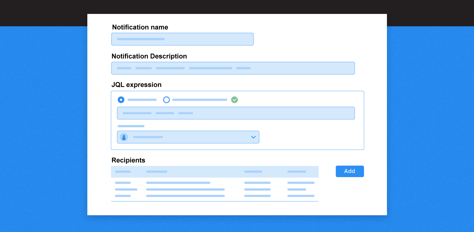Click third column header in Recipients table
This screenshot has width=474, height=232.
coord(253,172)
